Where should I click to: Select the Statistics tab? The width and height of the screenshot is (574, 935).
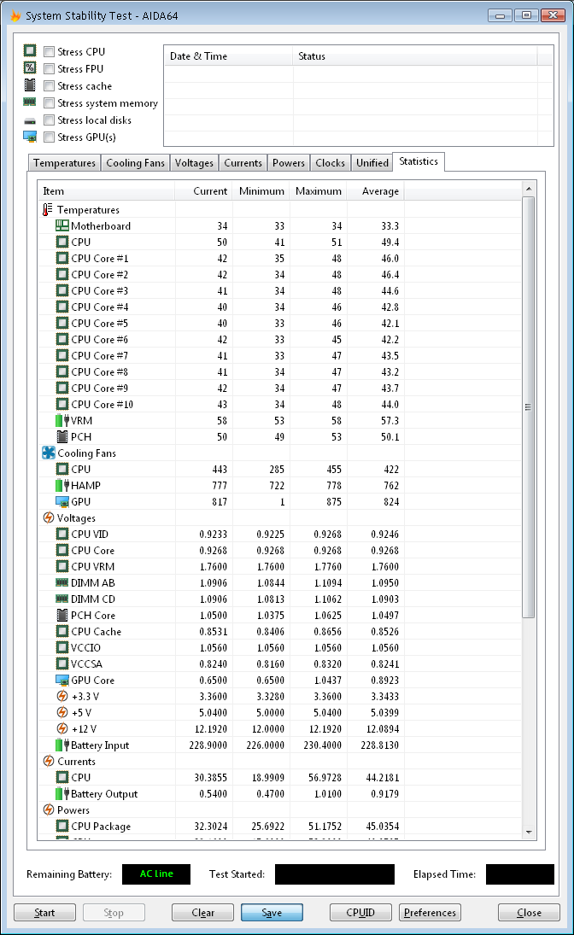click(419, 161)
